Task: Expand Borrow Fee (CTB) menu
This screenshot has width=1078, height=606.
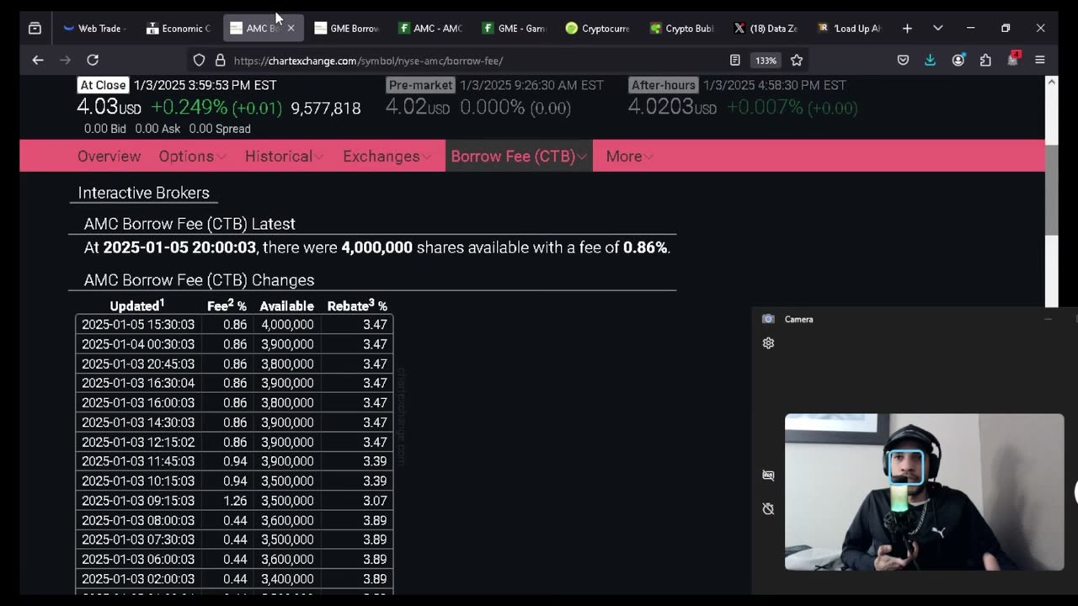Action: click(519, 157)
